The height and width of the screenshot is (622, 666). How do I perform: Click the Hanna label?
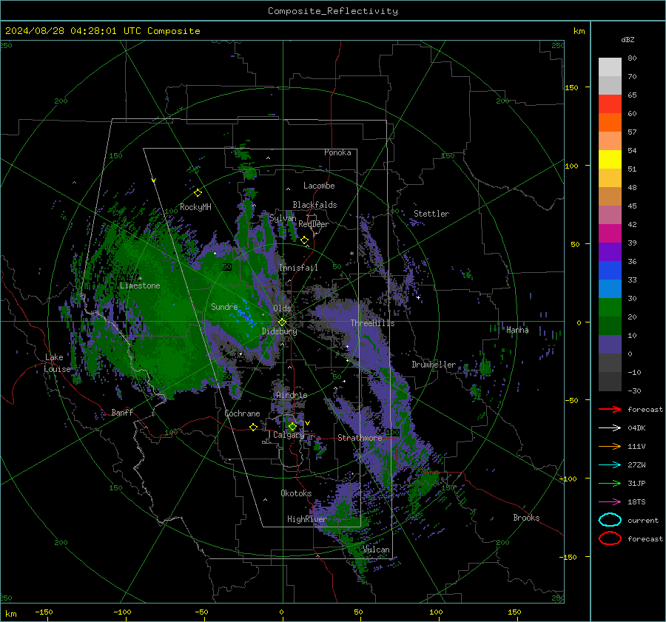point(517,330)
